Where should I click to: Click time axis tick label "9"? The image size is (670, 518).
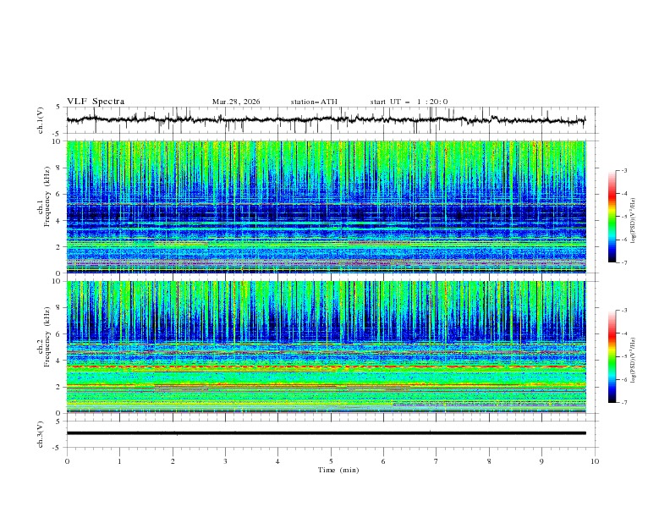[x=541, y=461]
